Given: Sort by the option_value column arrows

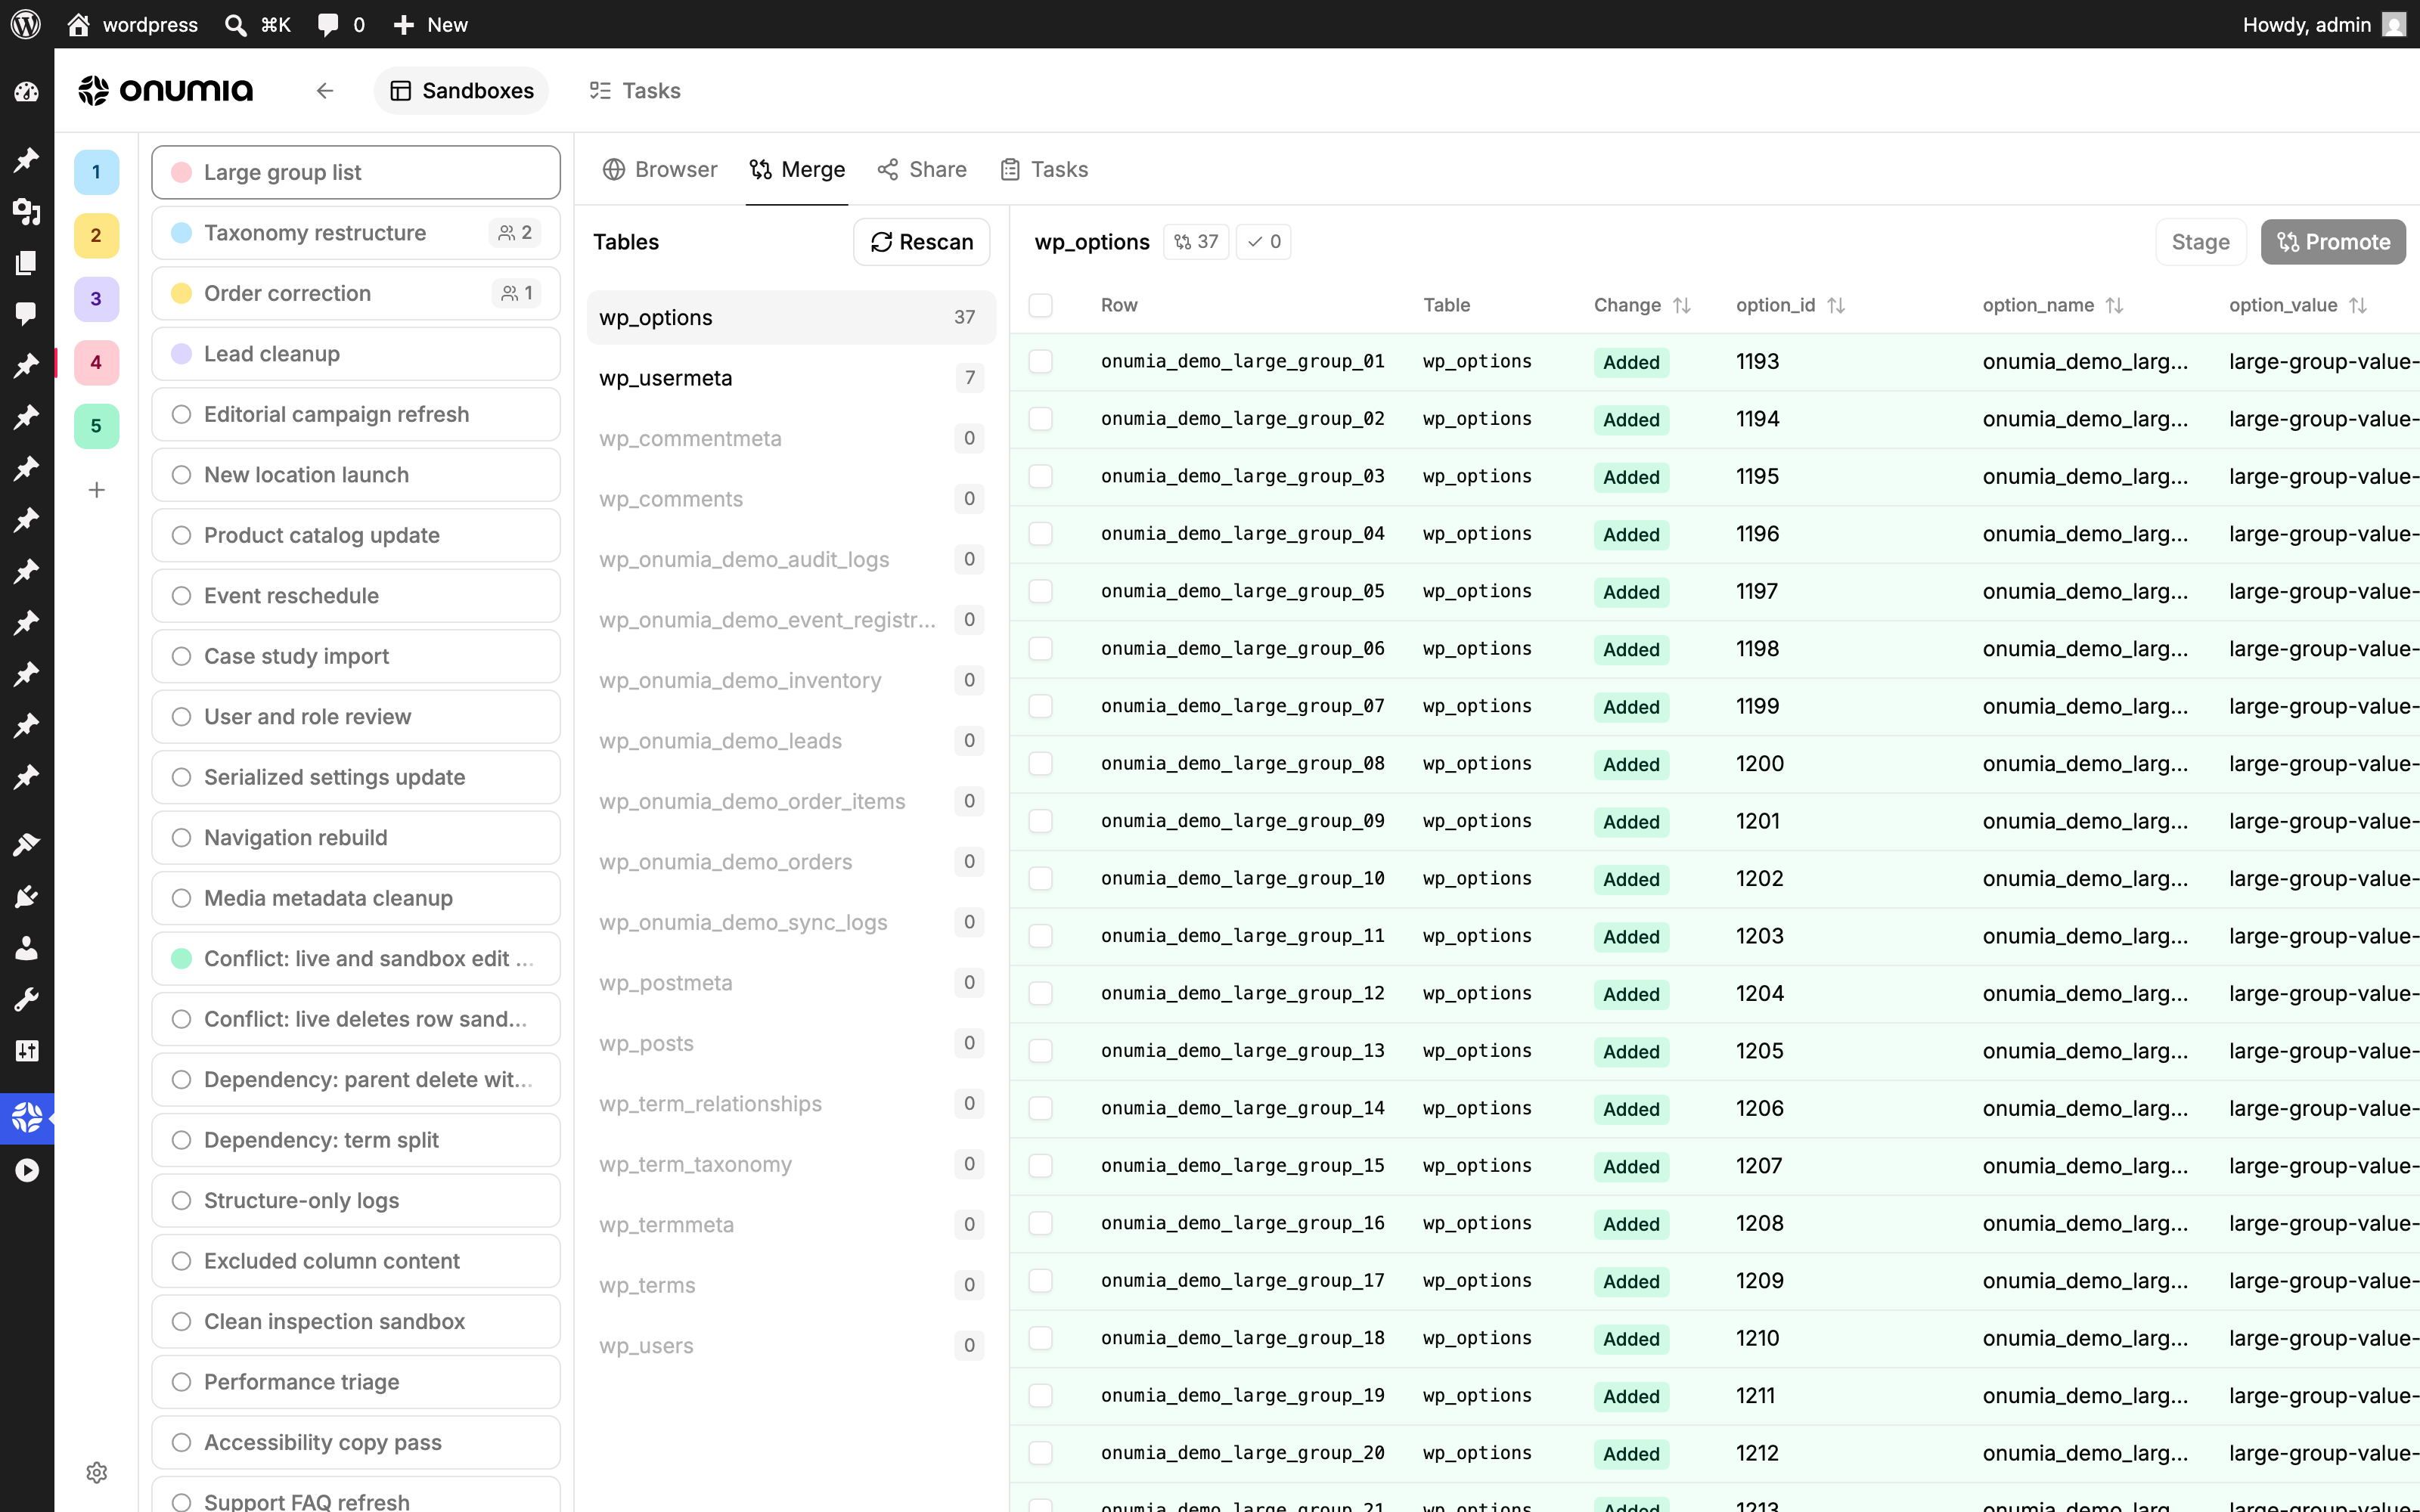Looking at the screenshot, I should point(2358,305).
